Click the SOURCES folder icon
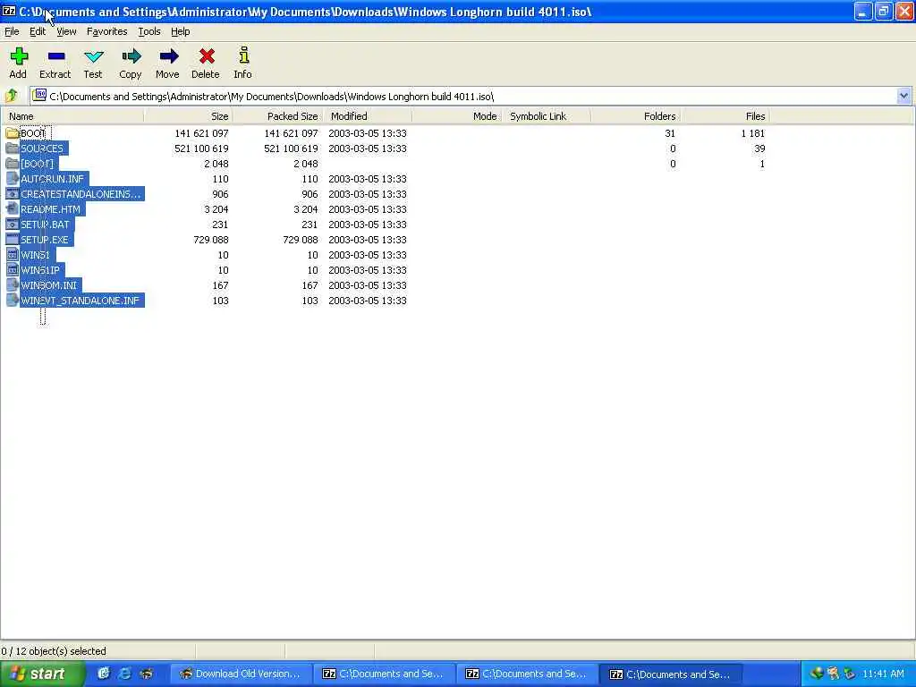The width and height of the screenshot is (916, 687). (12, 148)
